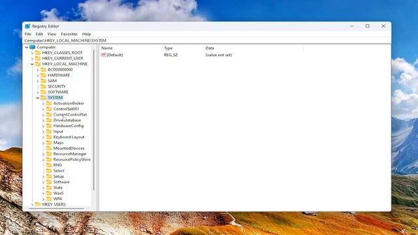Open the File menu
Viewport: 418px width, 235px height.
point(27,34)
